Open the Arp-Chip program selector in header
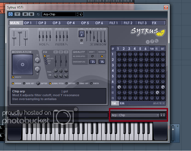Image resolution: width=191 pixels, height=151 pixels. coord(59,14)
